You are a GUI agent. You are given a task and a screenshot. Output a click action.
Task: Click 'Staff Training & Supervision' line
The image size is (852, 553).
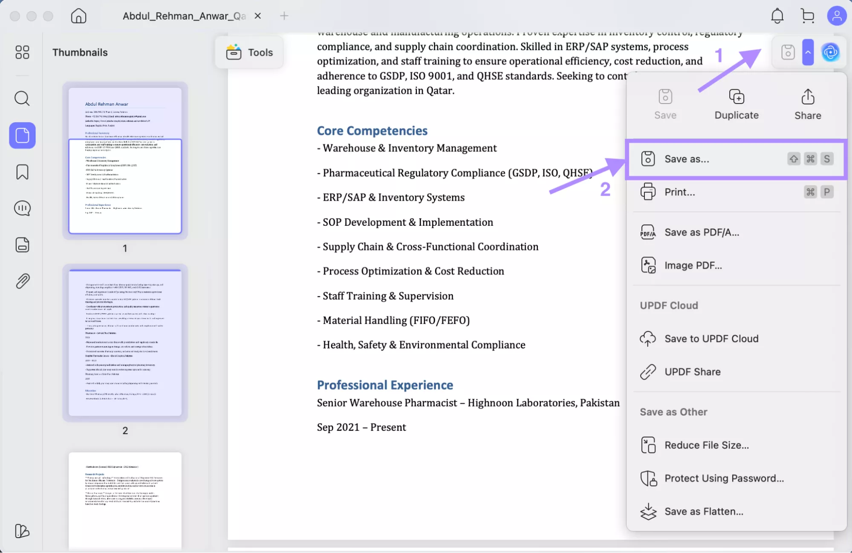tap(385, 296)
